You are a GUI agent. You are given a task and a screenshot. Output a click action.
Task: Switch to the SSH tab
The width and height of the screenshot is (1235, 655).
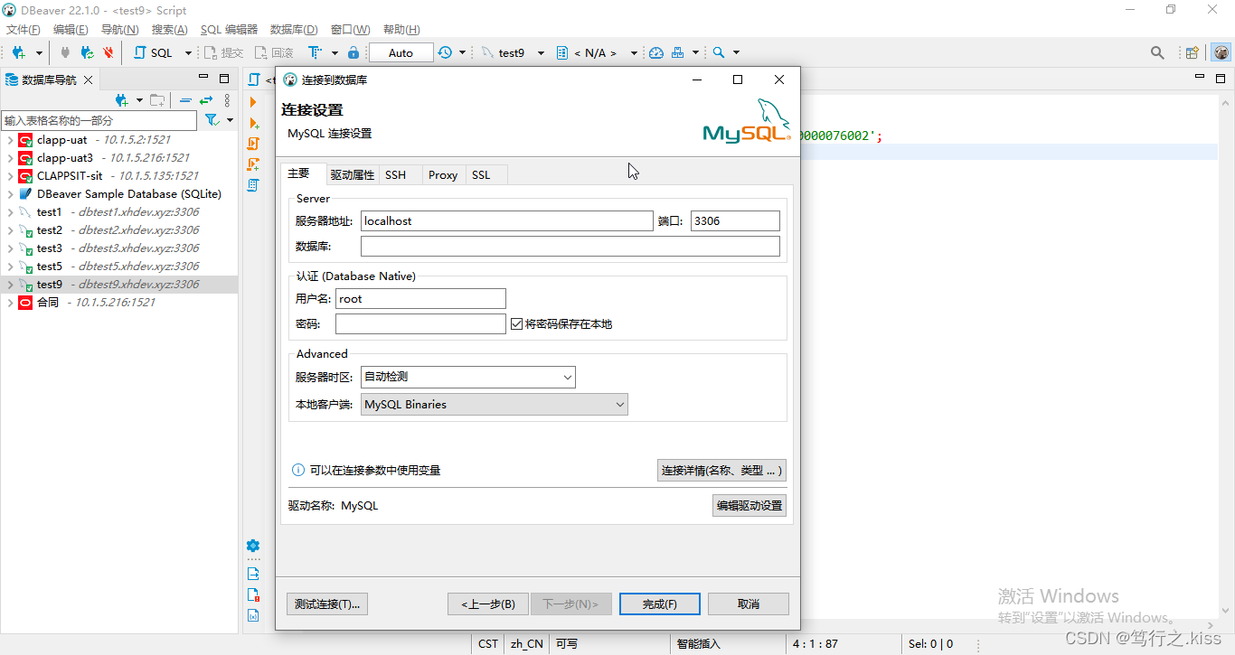click(398, 174)
